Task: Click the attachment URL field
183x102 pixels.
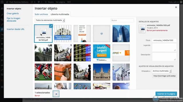Action: coord(164,76)
